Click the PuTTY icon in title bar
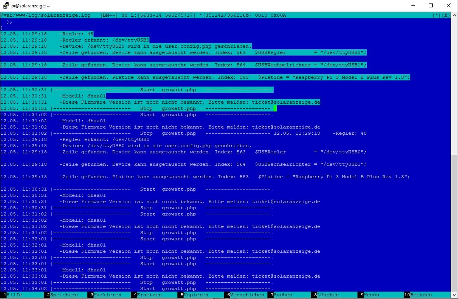 click(6, 5)
